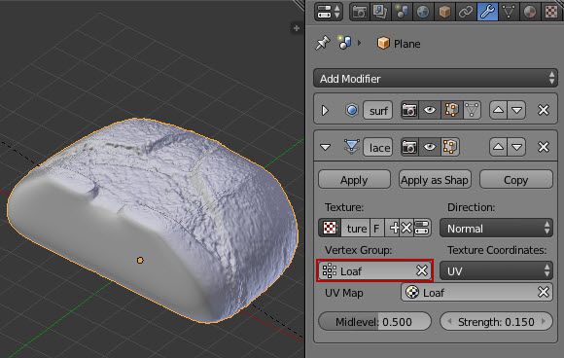Decrease Strength with the left arrow

pyautogui.click(x=449, y=321)
